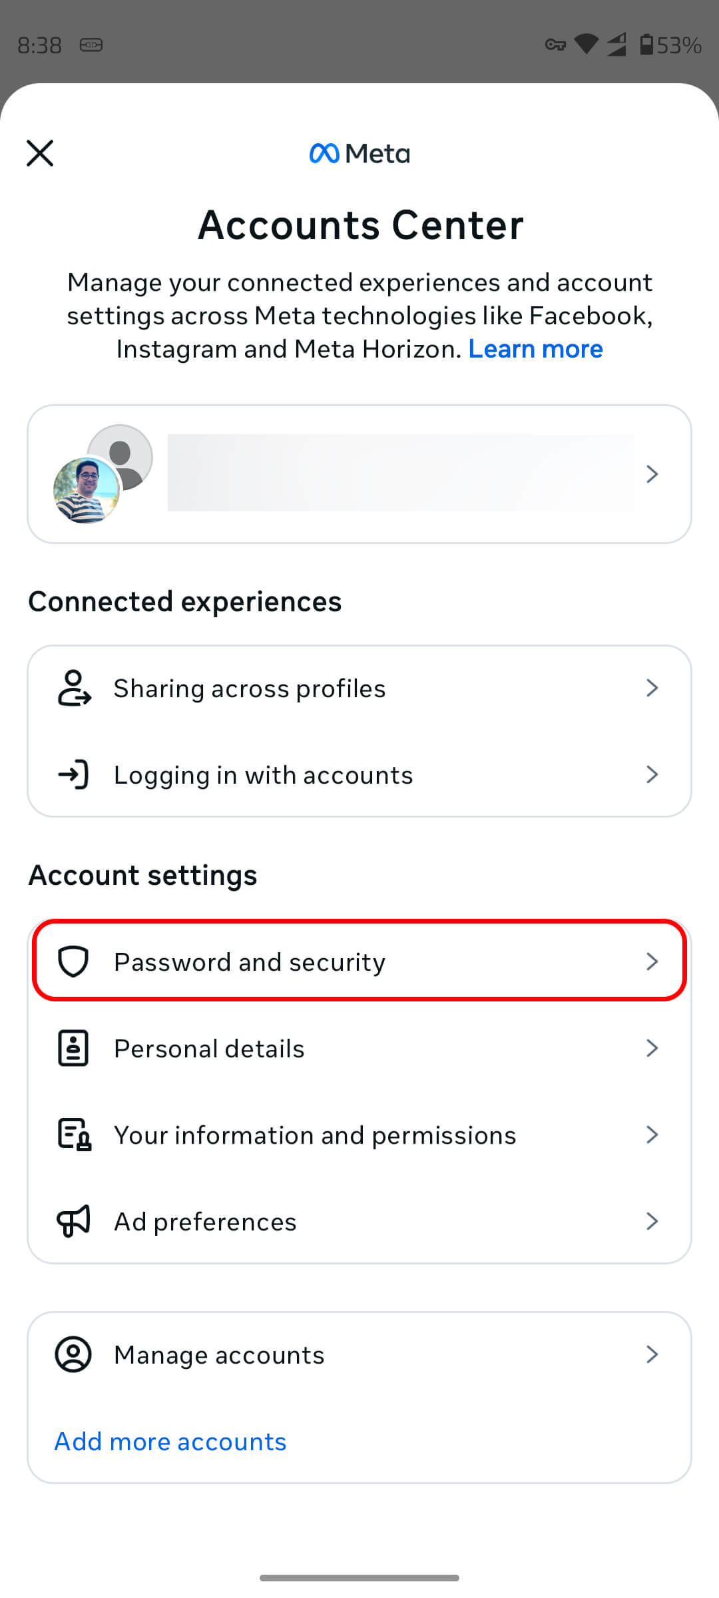The width and height of the screenshot is (719, 1598).
Task: Click the Learn more link
Action: pyautogui.click(x=536, y=349)
